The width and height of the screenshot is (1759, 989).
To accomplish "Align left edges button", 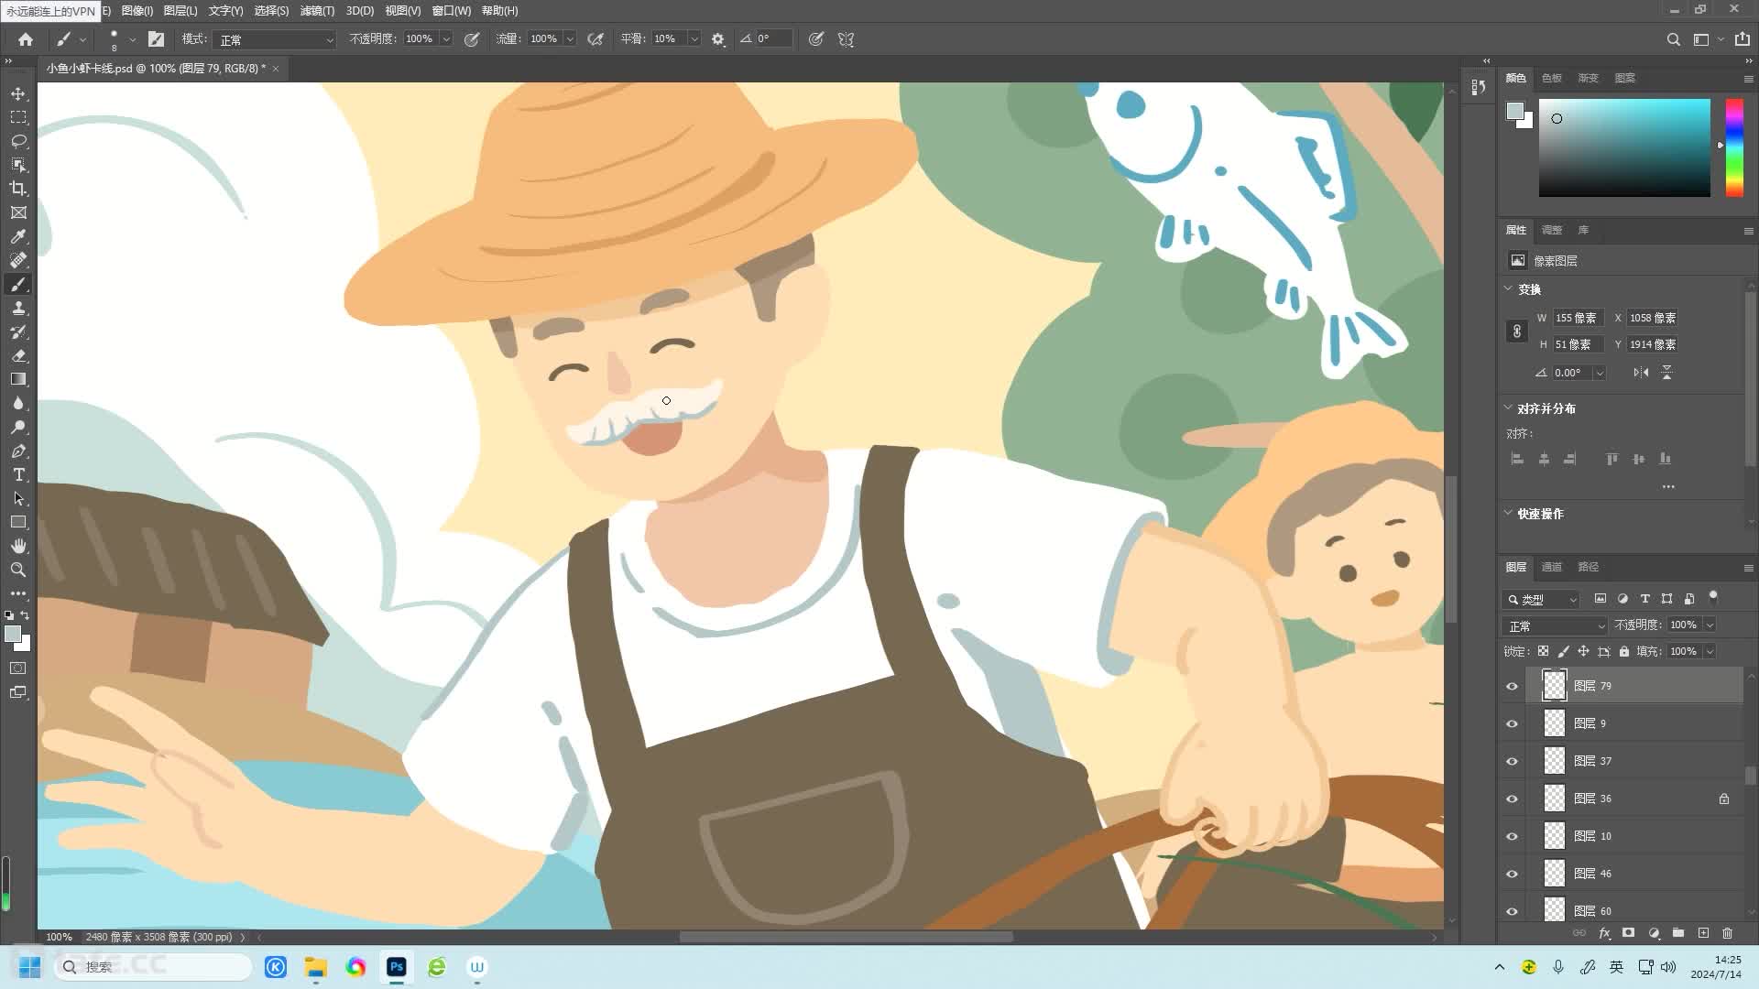I will (1517, 459).
